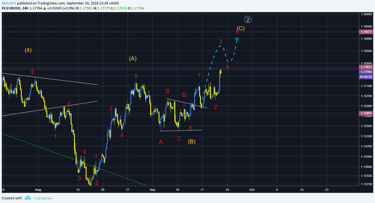375x203 pixels.
Task: Select the open value O:1.17581
Action: pos(84,8)
